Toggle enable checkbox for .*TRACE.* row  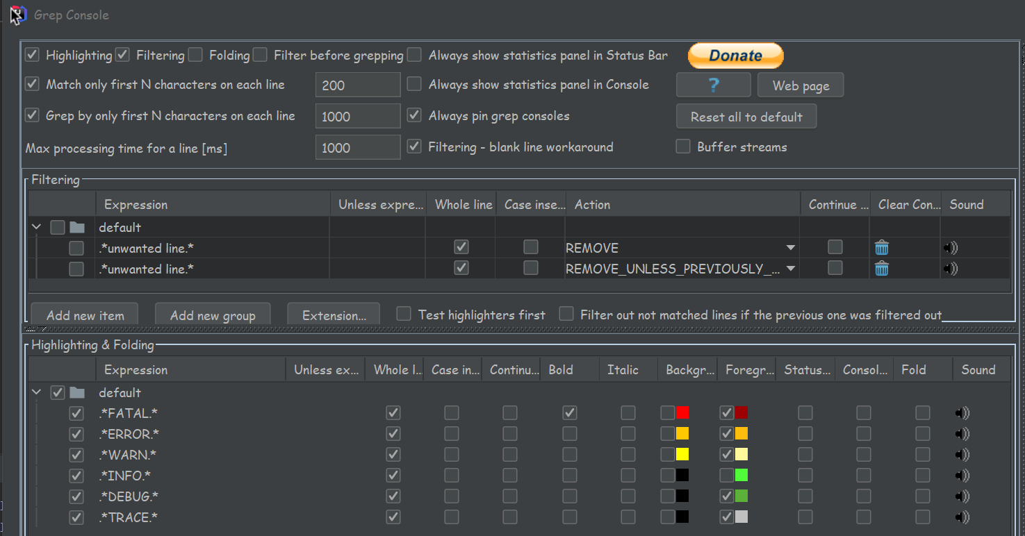point(76,517)
